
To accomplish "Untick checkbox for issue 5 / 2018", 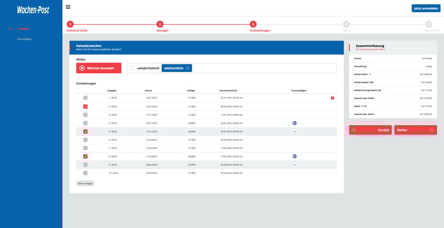I will point(85,131).
